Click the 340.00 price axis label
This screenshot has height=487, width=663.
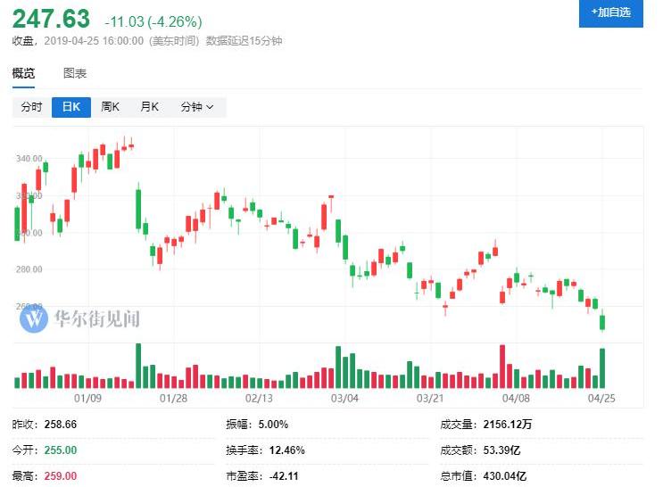point(29,159)
